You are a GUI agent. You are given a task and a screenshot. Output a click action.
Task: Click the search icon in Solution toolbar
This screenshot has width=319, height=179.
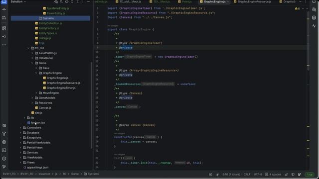point(61,1)
